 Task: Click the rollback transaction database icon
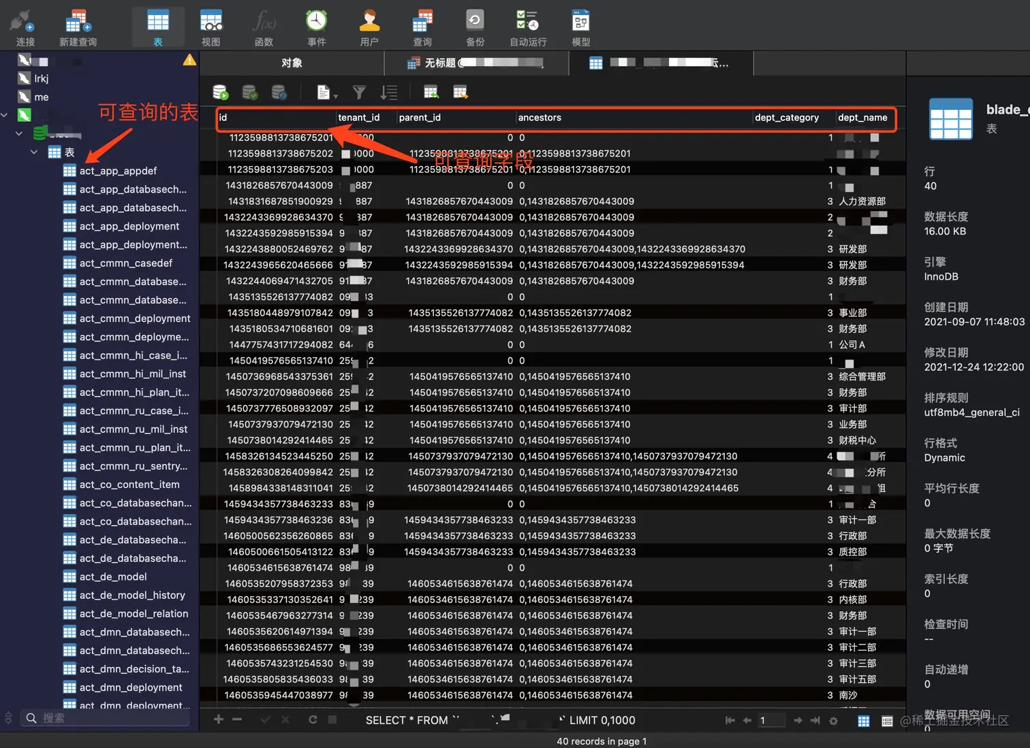pos(279,92)
